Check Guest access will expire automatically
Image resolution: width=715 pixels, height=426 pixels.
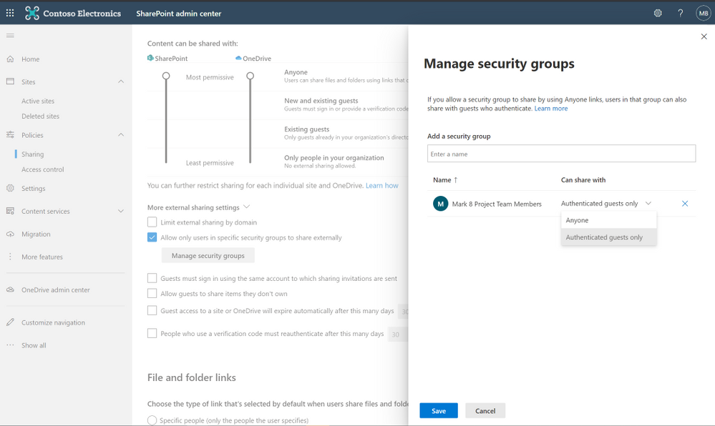pos(152,310)
